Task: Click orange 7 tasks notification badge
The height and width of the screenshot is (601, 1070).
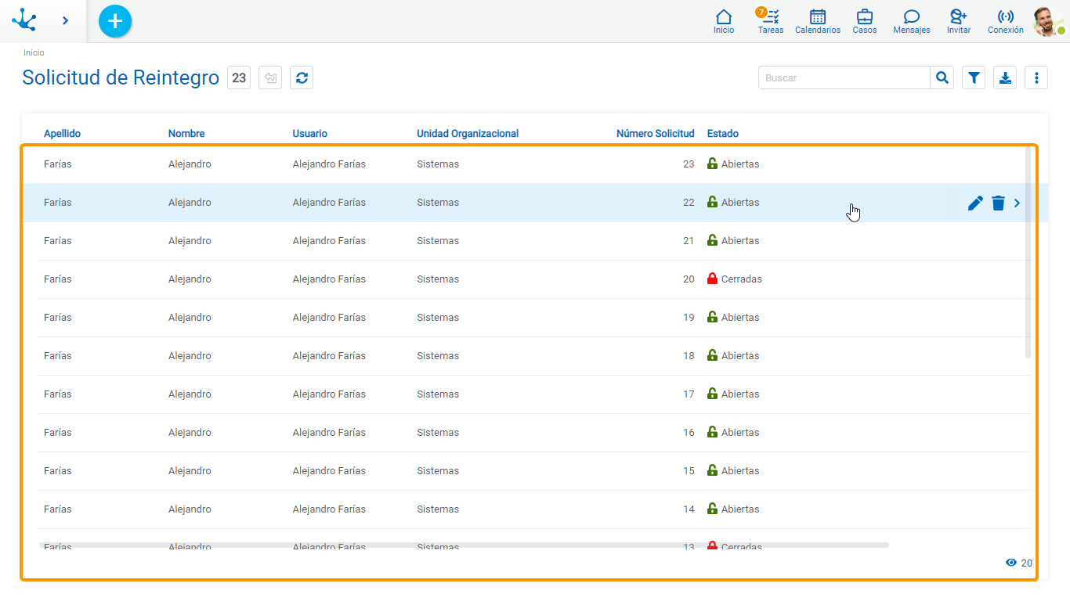Action: [761, 12]
